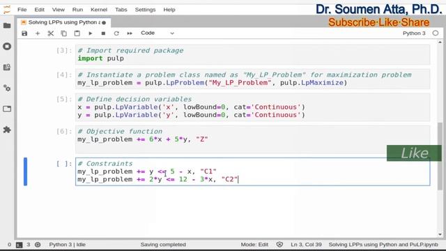Open the Run menu
The width and height of the screenshot is (446, 251).
coord(77,10)
